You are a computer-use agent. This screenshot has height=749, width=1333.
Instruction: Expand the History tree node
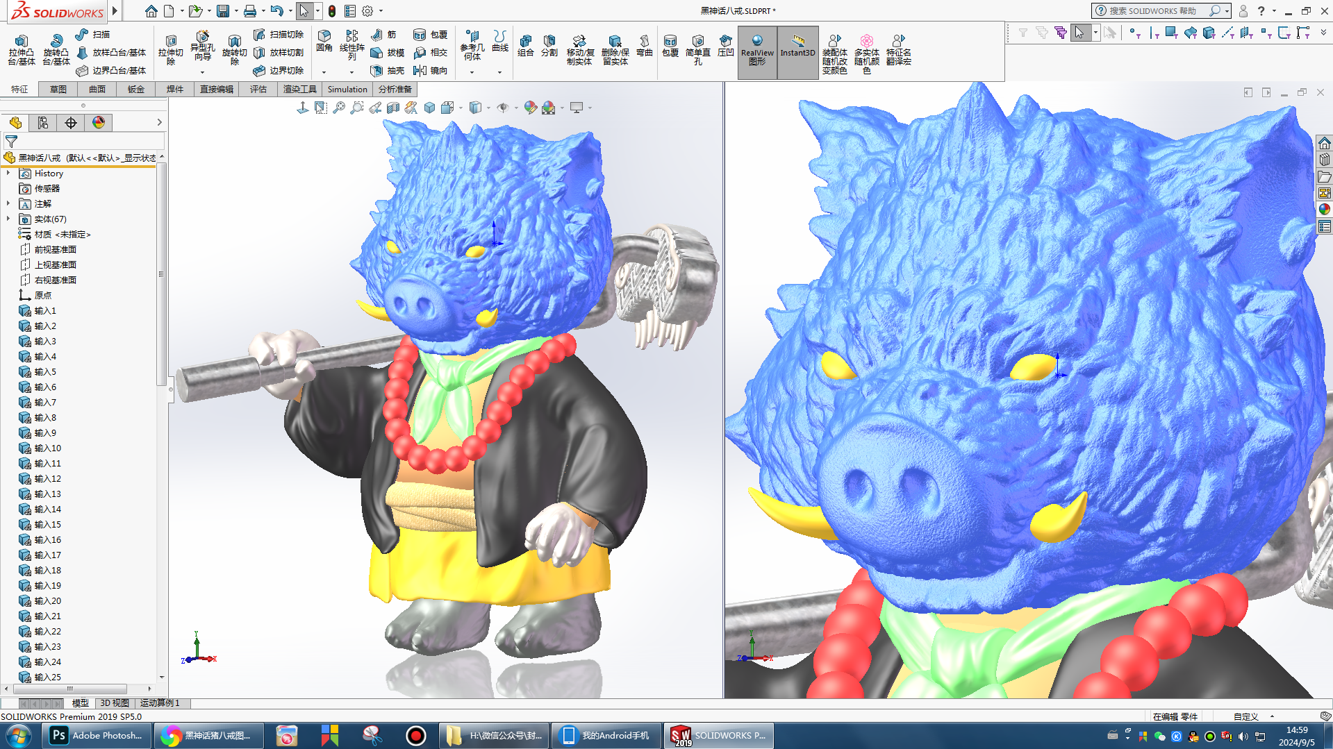pos(8,173)
